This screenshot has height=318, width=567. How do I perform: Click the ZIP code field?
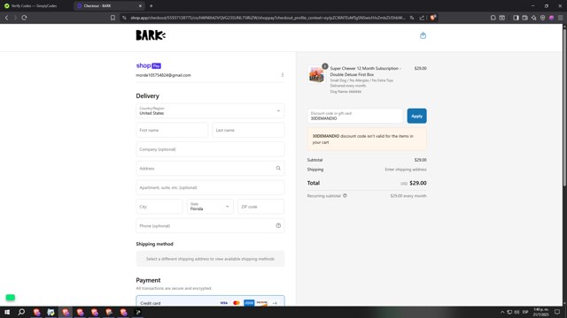pyautogui.click(x=260, y=207)
